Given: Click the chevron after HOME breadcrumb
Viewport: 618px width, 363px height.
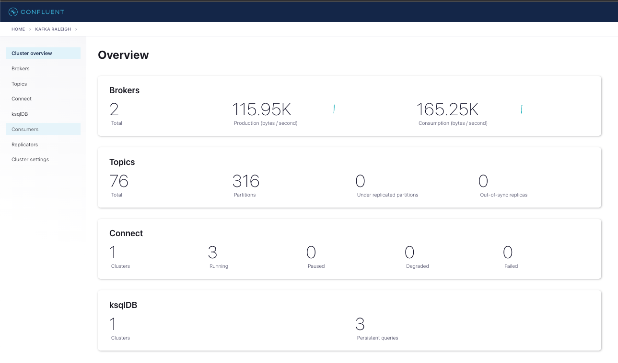Looking at the screenshot, I should (30, 29).
